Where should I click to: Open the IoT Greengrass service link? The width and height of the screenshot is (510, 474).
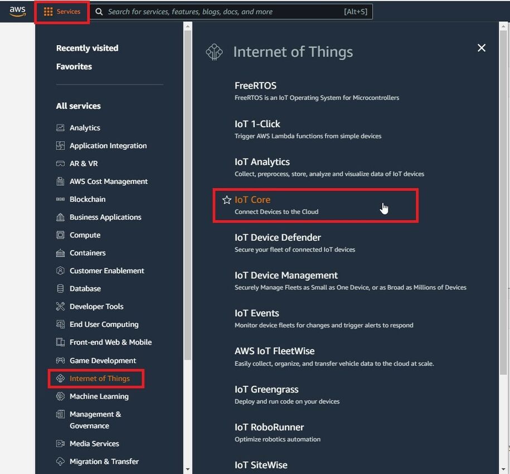coord(266,389)
